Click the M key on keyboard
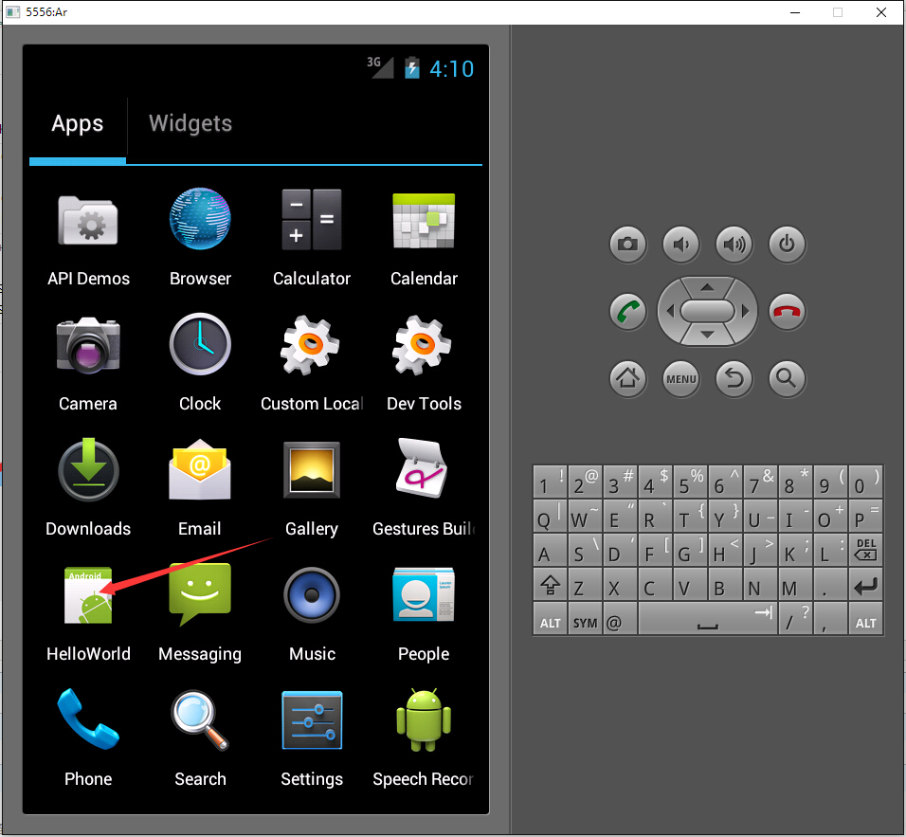 [x=795, y=585]
